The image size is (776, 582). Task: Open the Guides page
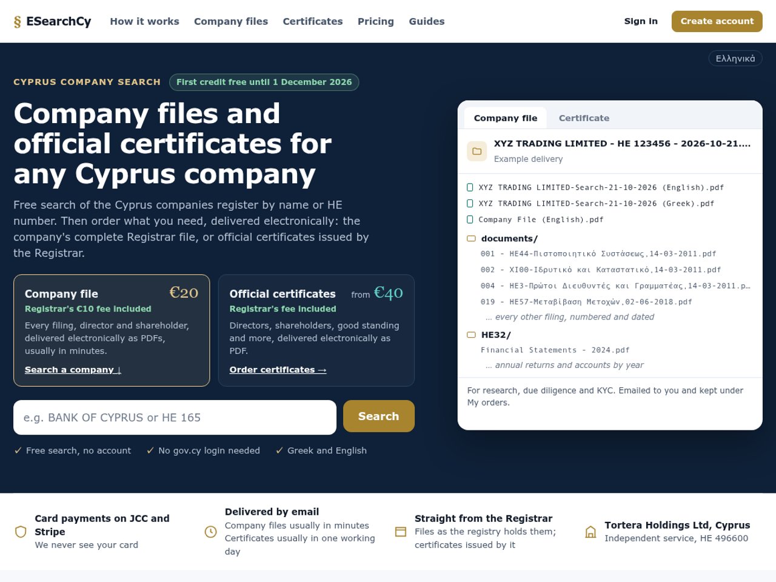click(x=427, y=21)
